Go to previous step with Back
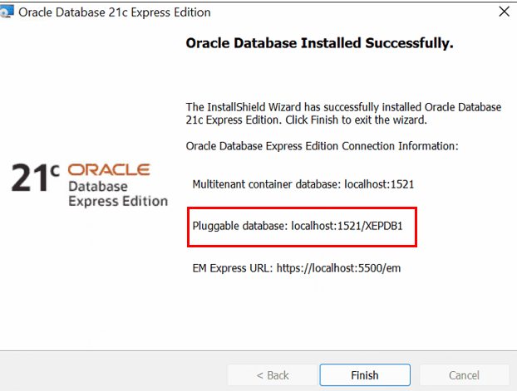Screen dimensions: 517x391 coord(273,375)
